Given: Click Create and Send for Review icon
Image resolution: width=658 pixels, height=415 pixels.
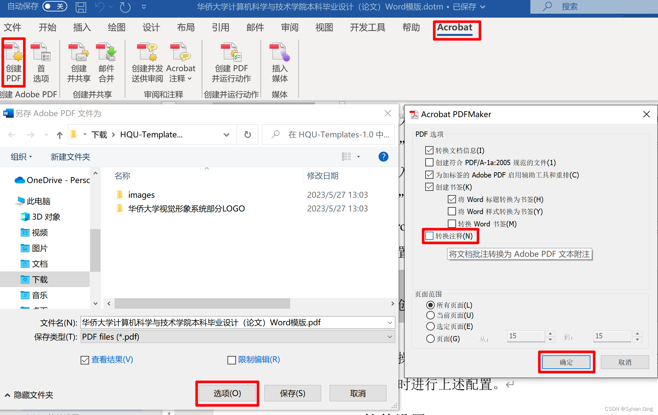Looking at the screenshot, I should 147,63.
